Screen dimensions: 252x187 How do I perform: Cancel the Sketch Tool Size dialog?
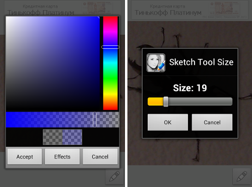click(x=212, y=122)
